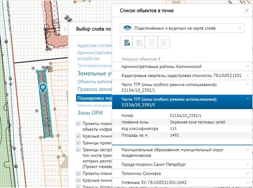Click the stacked layers icon in the dropdown
Image resolution: width=253 pixels, height=188 pixels.
[x=127, y=28]
